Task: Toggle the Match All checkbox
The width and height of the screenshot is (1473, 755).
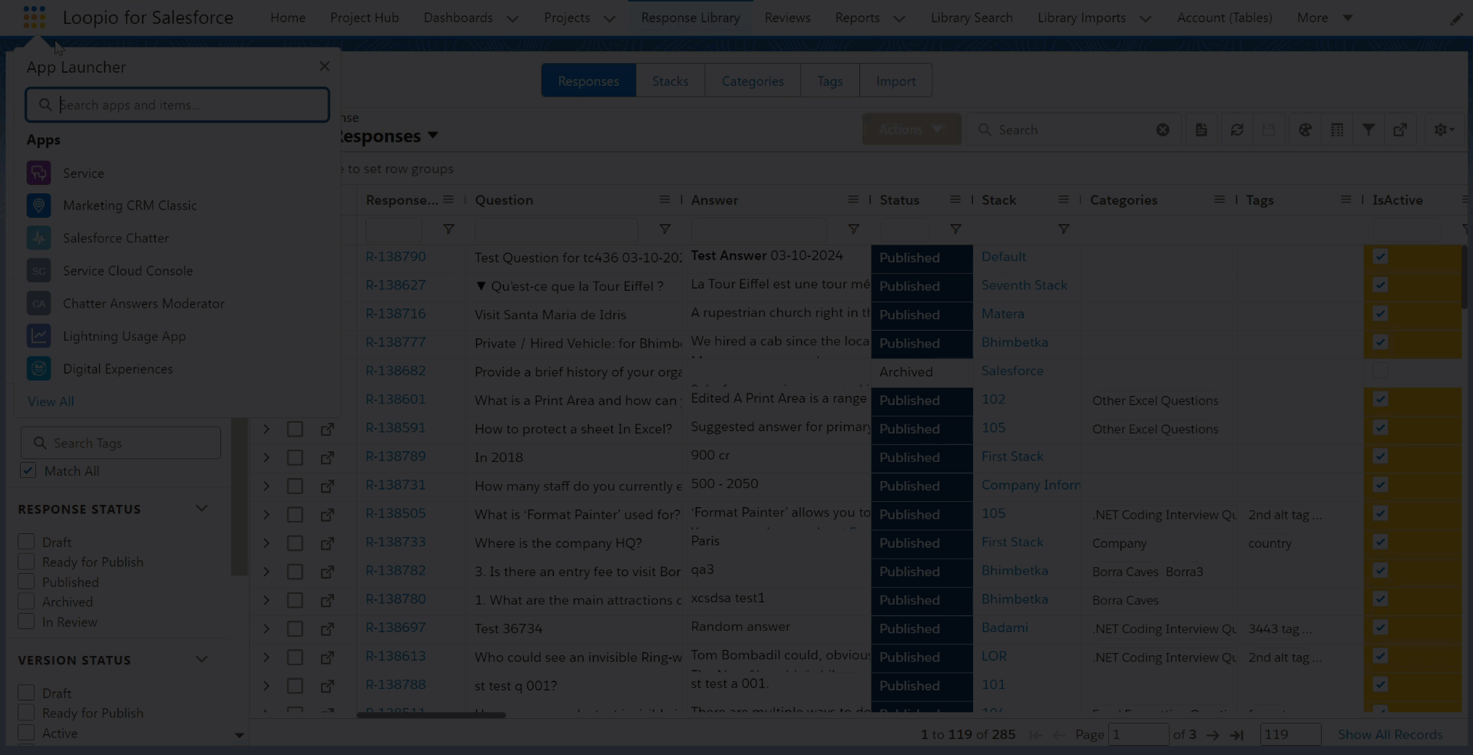Action: (28, 470)
